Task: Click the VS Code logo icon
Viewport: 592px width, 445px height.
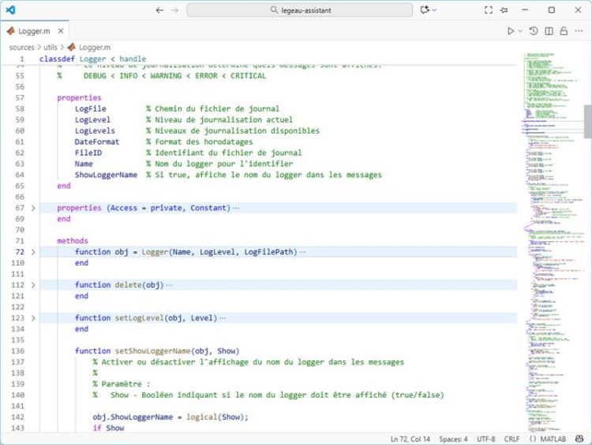Action: pyautogui.click(x=10, y=10)
